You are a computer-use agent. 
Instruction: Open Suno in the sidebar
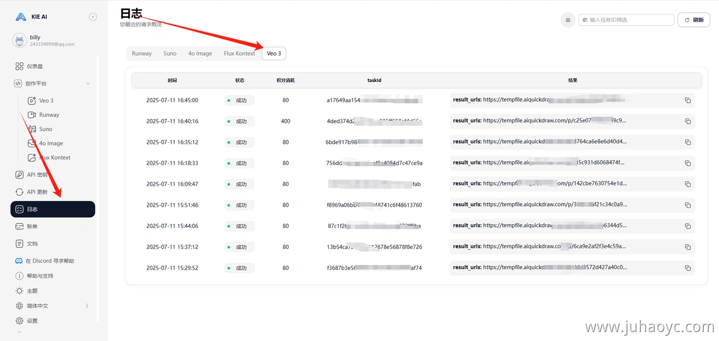(x=45, y=129)
